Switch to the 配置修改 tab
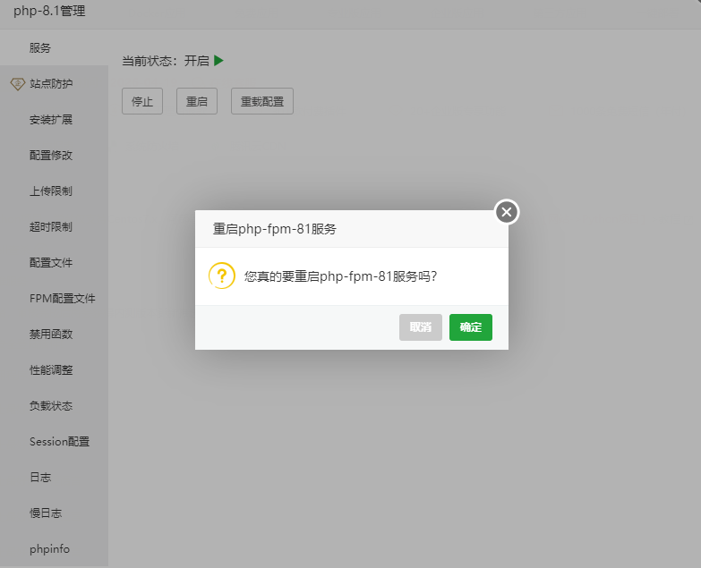Viewport: 701px width, 568px height. tap(51, 155)
